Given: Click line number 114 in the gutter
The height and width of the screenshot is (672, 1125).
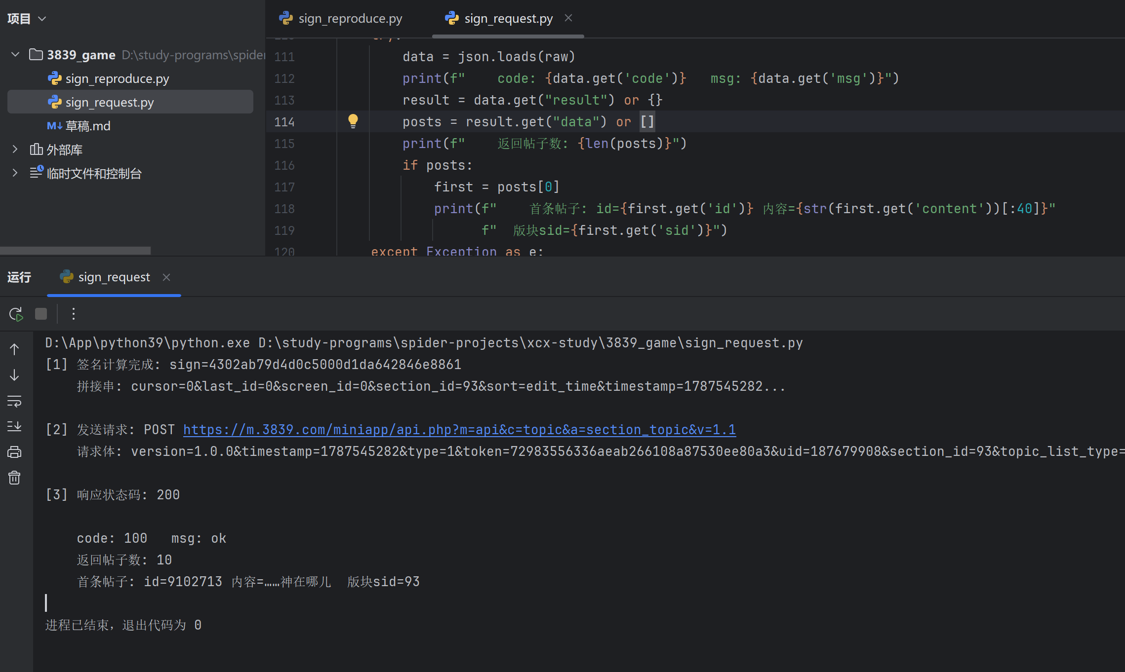Looking at the screenshot, I should click(x=284, y=122).
